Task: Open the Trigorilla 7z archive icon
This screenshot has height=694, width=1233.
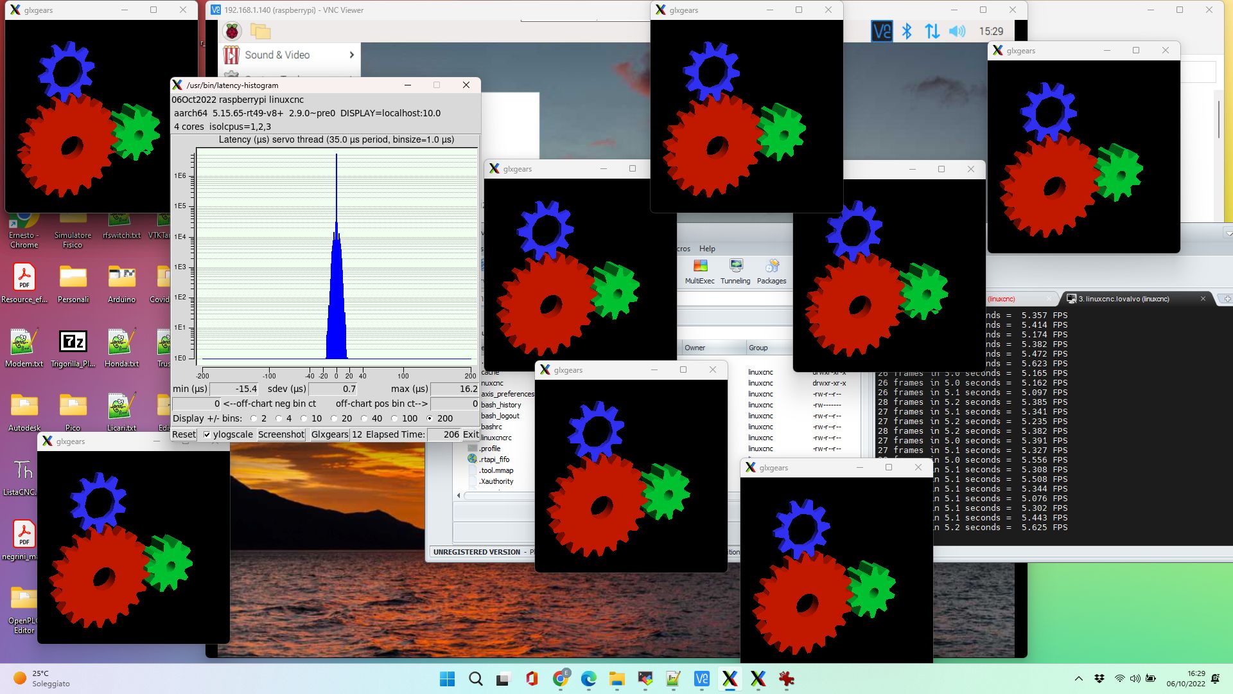Action: [x=73, y=348]
